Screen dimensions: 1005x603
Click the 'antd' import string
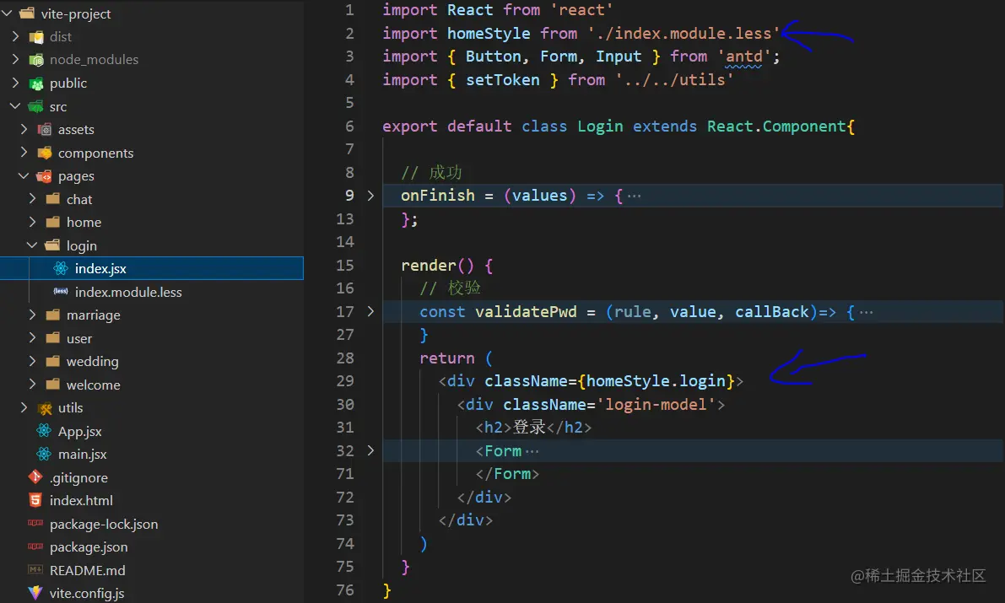click(743, 57)
